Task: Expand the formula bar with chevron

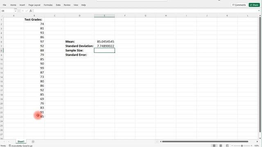Action: (259, 11)
